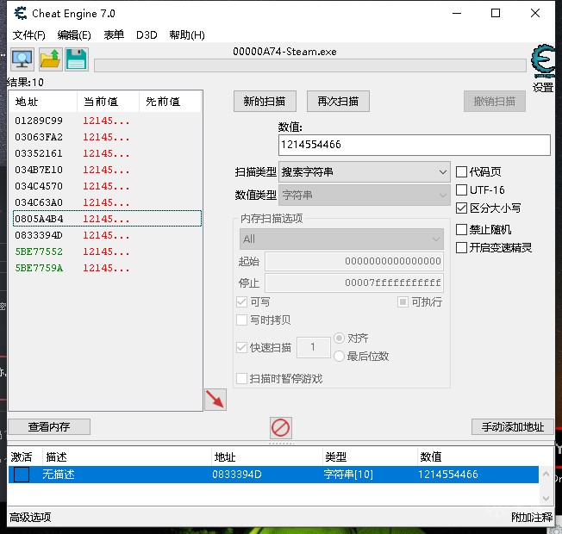Select result address 03063FA2

tap(39, 137)
